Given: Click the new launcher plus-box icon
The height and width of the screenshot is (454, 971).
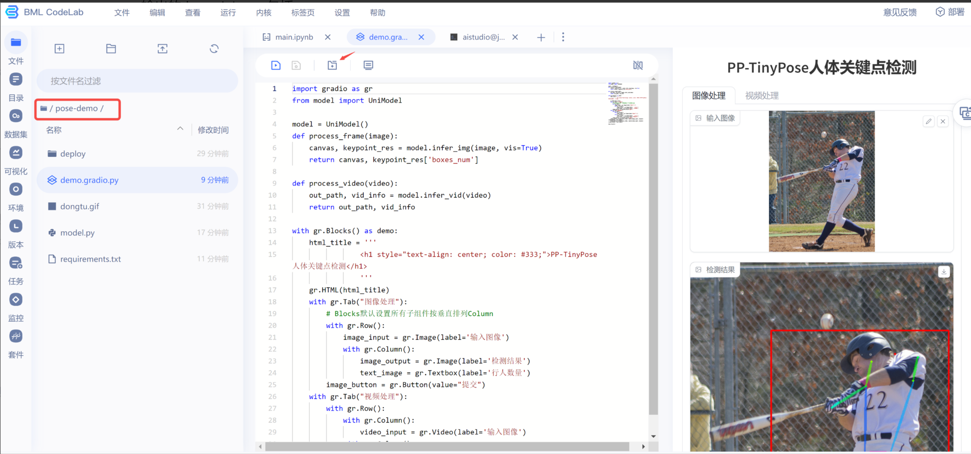Looking at the screenshot, I should (59, 49).
